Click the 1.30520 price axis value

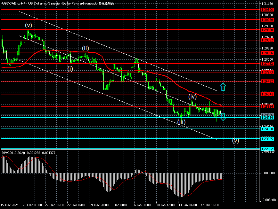pos(267,15)
